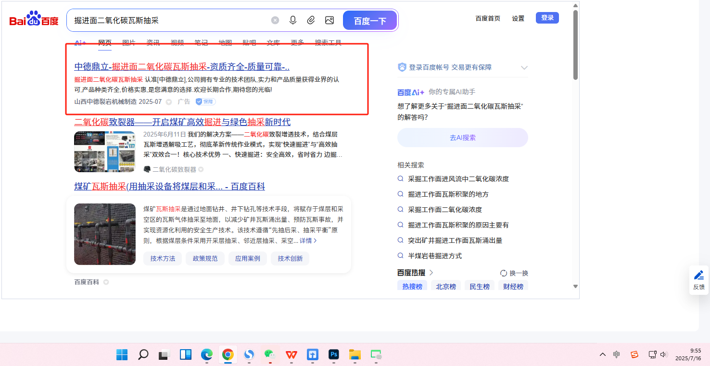
Task: Click the paperclip attachment icon in search box
Action: click(311, 20)
